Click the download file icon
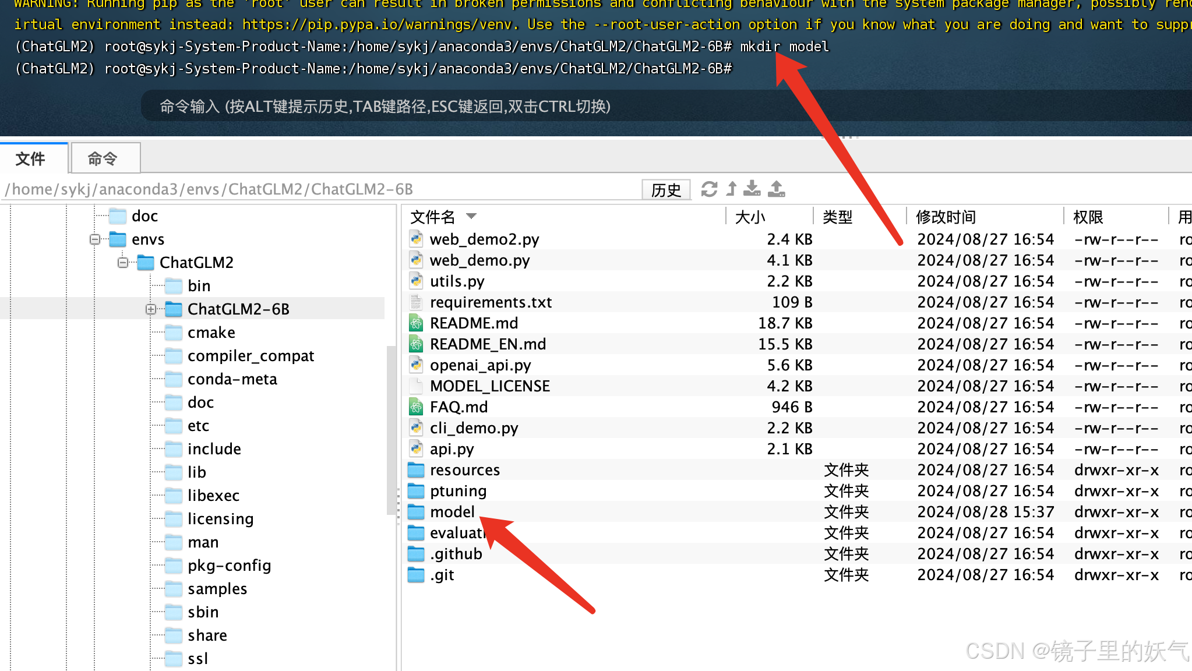Viewport: 1192px width, 671px height. coord(752,189)
